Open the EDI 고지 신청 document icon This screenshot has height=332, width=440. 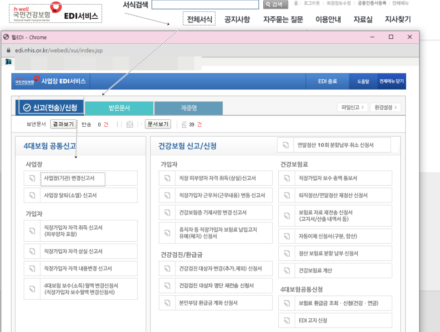[x=286, y=320]
